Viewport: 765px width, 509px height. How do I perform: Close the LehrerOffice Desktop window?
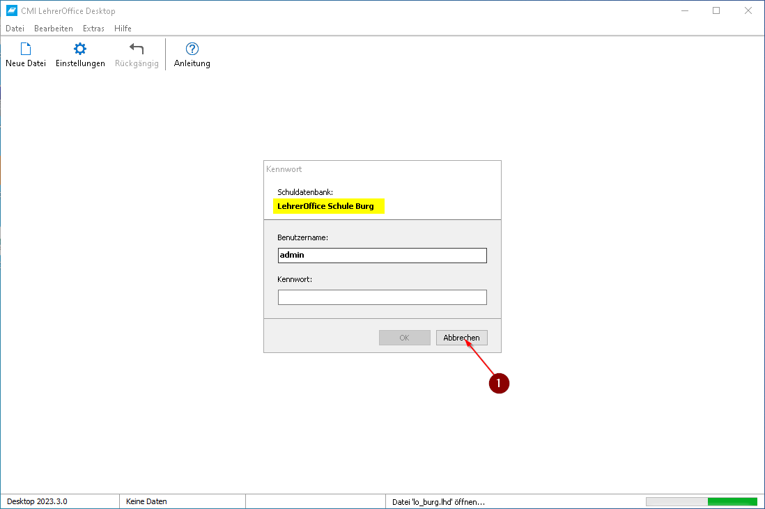pyautogui.click(x=748, y=10)
